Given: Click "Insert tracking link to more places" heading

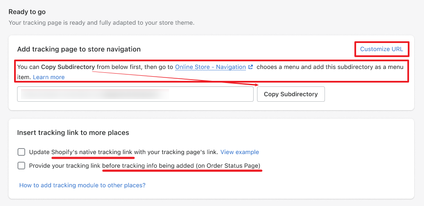Looking at the screenshot, I should [x=73, y=133].
